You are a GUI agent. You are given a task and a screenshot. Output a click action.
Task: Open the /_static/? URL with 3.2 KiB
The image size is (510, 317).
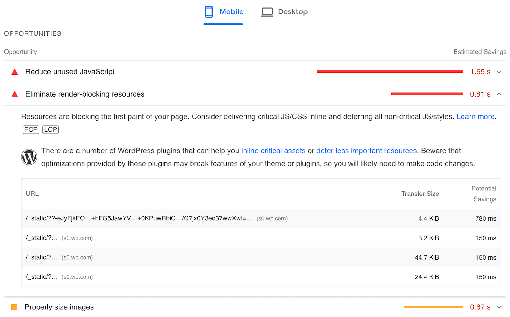click(x=42, y=238)
